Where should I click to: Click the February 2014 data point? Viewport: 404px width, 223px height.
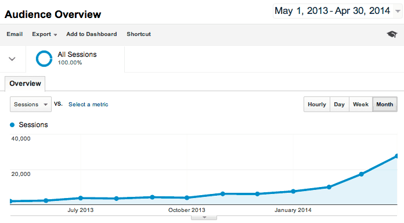coord(329,187)
